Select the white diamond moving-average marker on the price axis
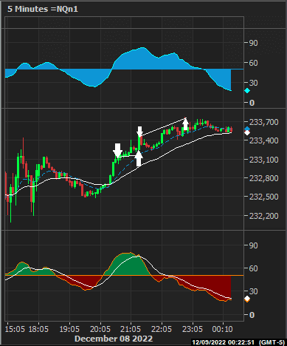 247,133
